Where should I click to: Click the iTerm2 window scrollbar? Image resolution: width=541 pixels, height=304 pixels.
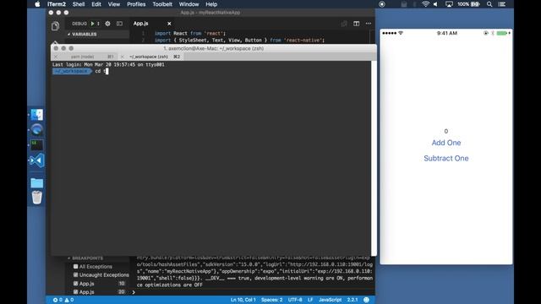374,159
